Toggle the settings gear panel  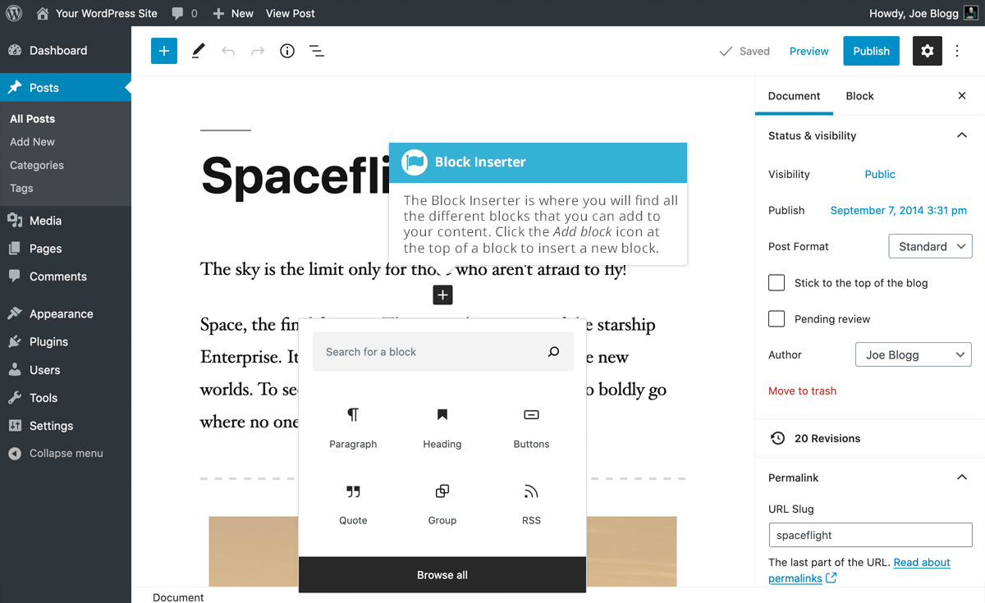(x=927, y=51)
